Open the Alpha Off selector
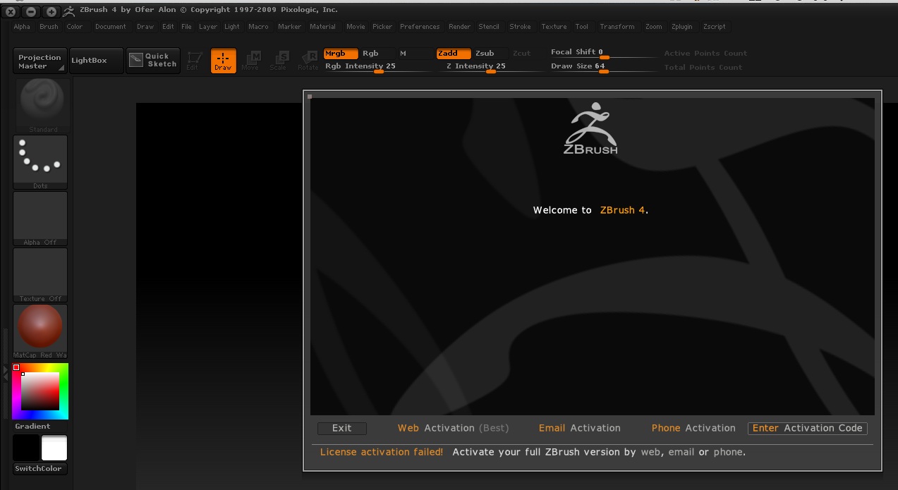This screenshot has height=490, width=898. coord(41,219)
